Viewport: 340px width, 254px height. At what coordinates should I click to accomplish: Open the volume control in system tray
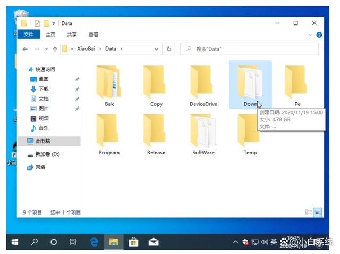tap(265, 242)
